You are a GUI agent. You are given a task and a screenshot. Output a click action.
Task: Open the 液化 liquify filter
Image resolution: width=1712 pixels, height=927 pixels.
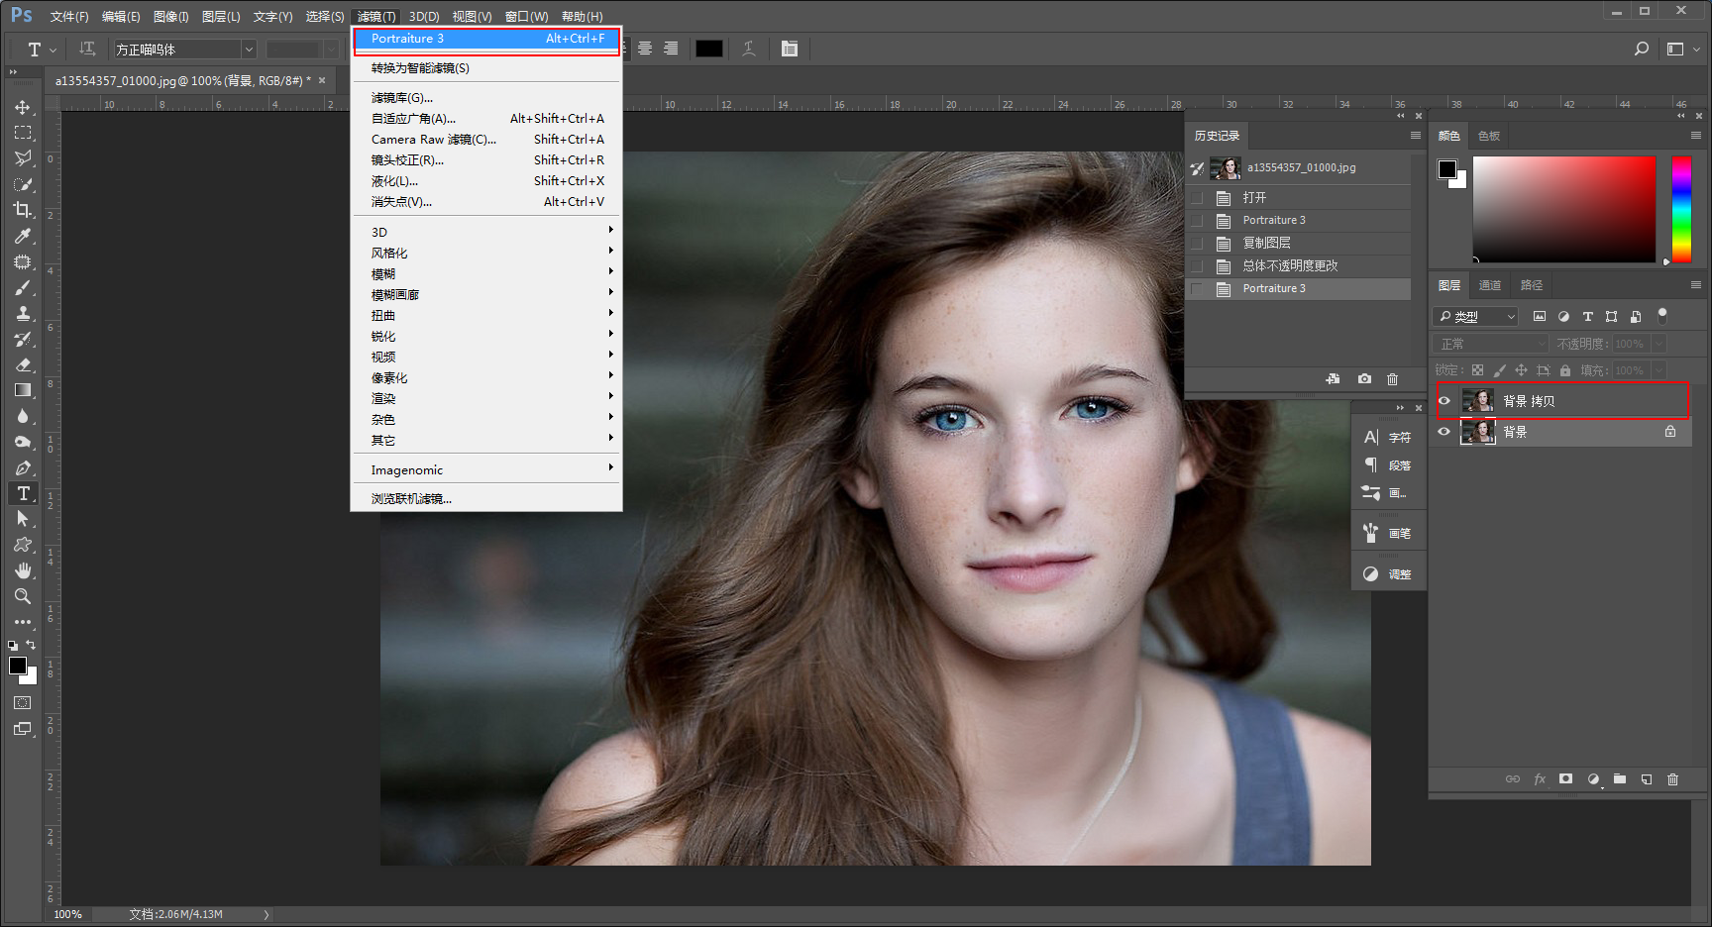pyautogui.click(x=486, y=181)
